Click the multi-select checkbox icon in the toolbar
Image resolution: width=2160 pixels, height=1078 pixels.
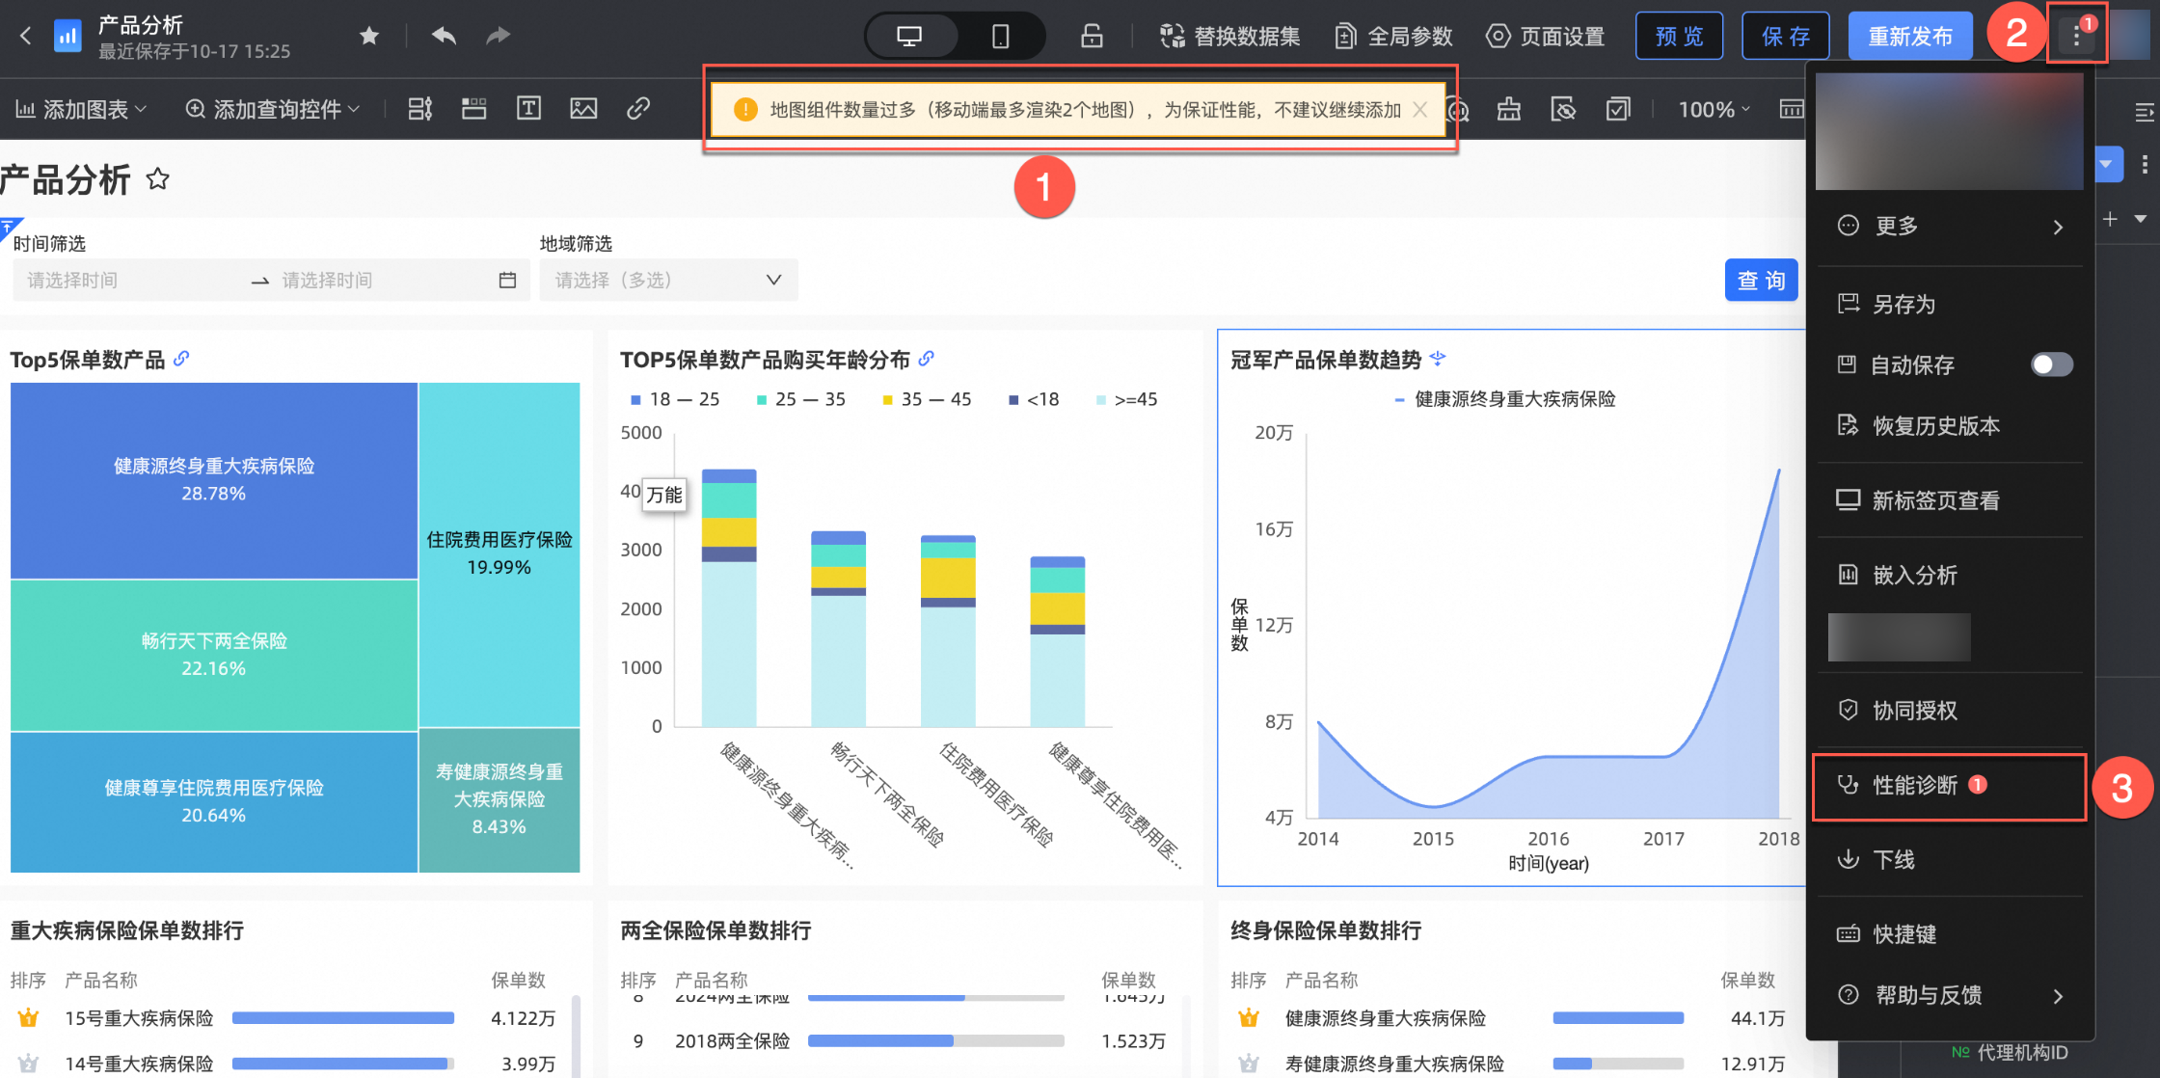(1618, 110)
